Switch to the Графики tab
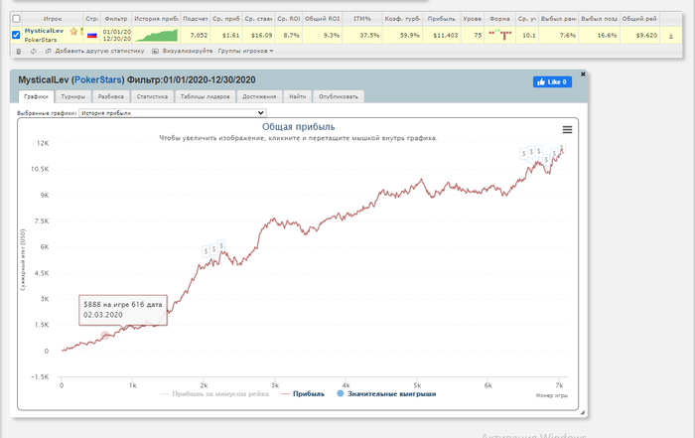Image resolution: width=695 pixels, height=438 pixels. pos(37,96)
